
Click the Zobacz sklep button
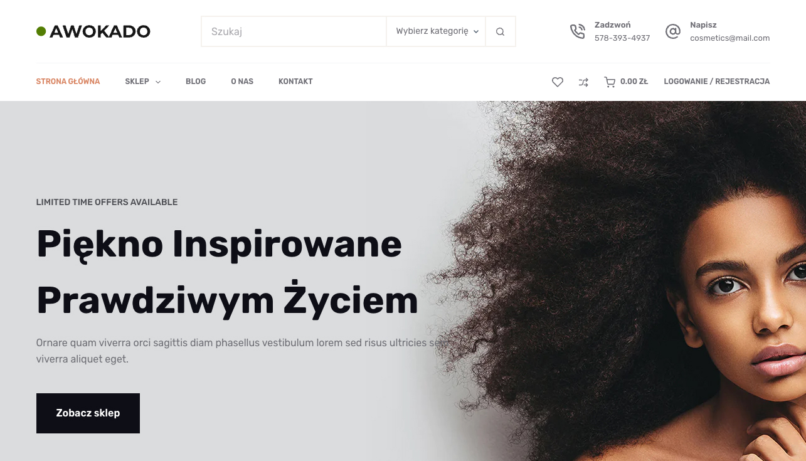coord(88,413)
